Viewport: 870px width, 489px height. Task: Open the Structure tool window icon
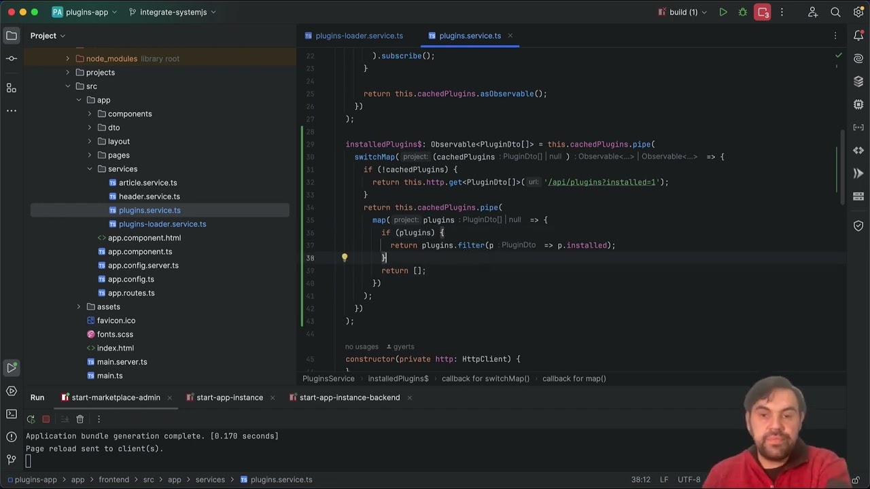click(12, 88)
